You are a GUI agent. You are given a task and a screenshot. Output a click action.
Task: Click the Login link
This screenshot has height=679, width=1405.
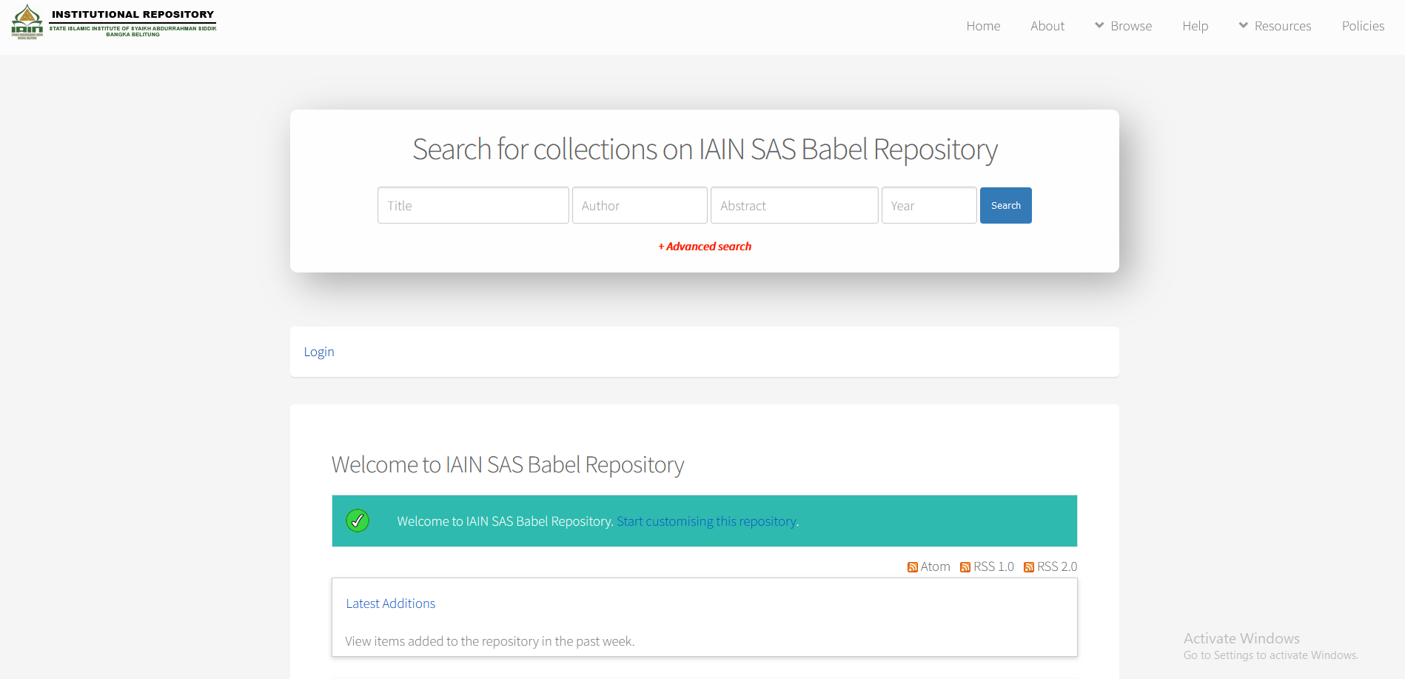pyautogui.click(x=319, y=352)
